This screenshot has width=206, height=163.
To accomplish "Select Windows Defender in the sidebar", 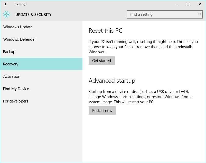I will (20, 39).
